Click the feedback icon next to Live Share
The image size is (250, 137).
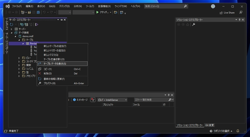[x=241, y=13]
